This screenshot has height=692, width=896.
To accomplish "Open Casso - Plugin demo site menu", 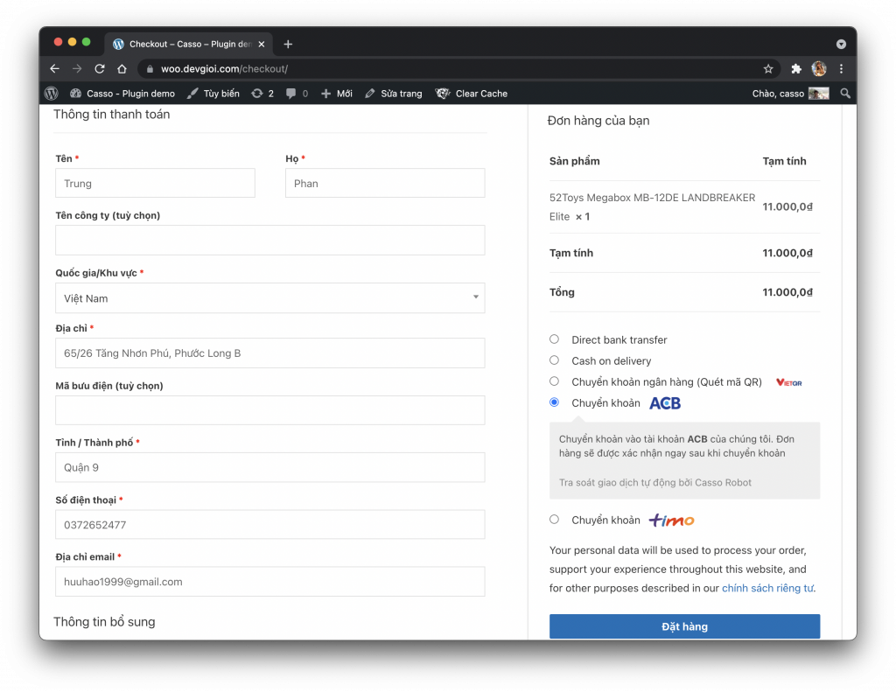I will (122, 93).
